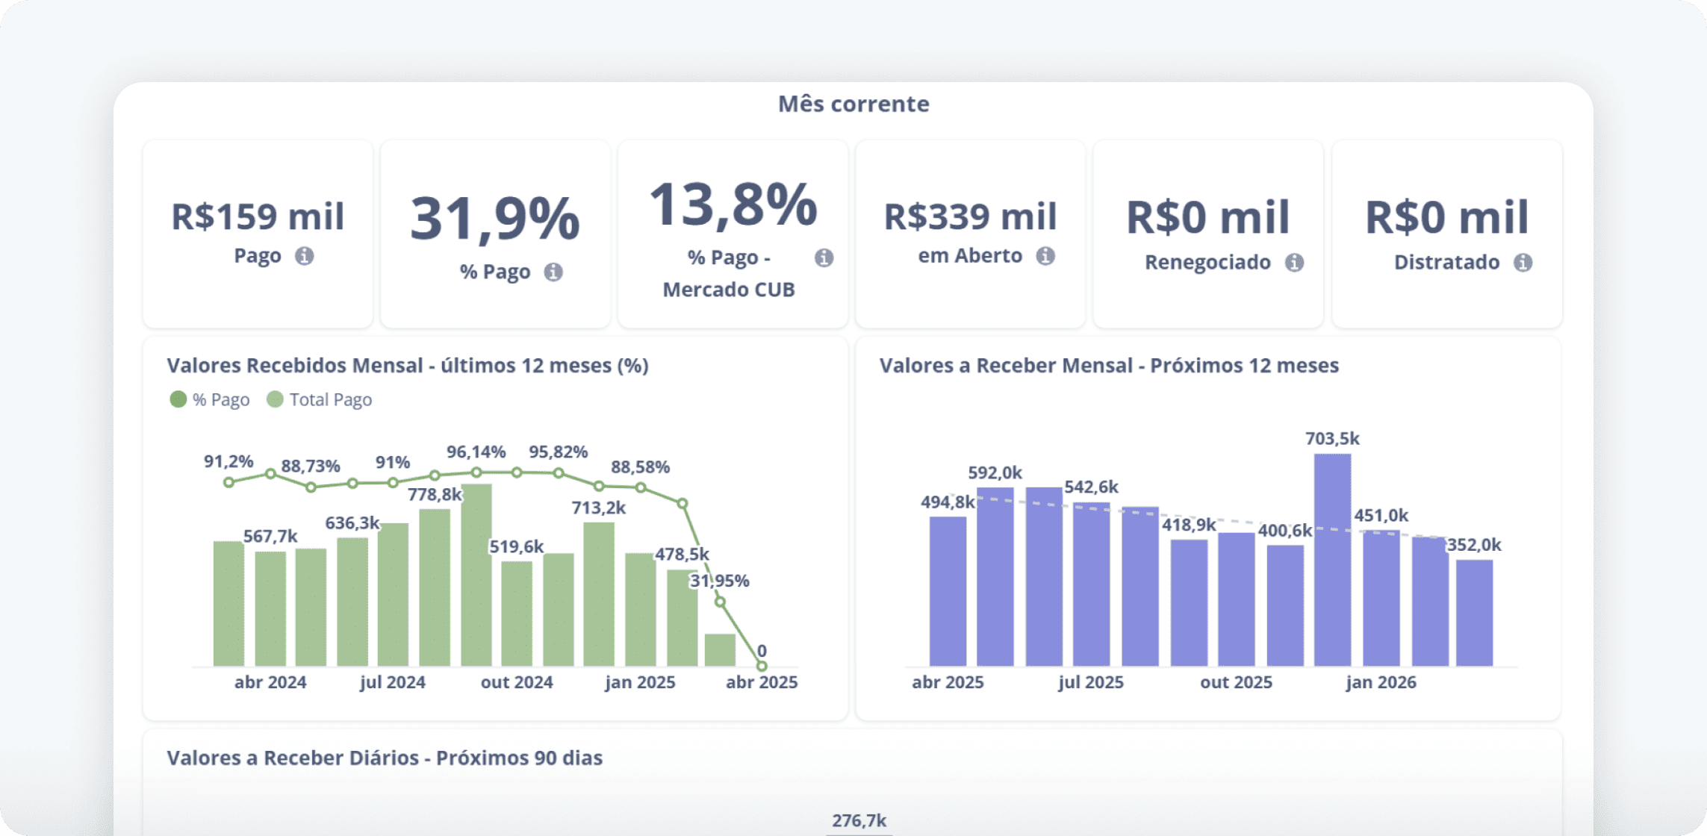
Task: Click the 418,9k bar label
Action: coord(1189,525)
